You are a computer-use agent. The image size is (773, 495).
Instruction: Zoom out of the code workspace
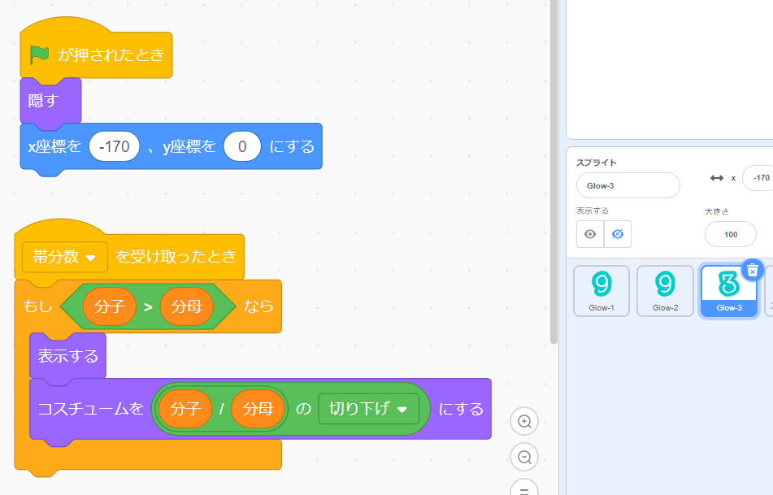pos(524,457)
